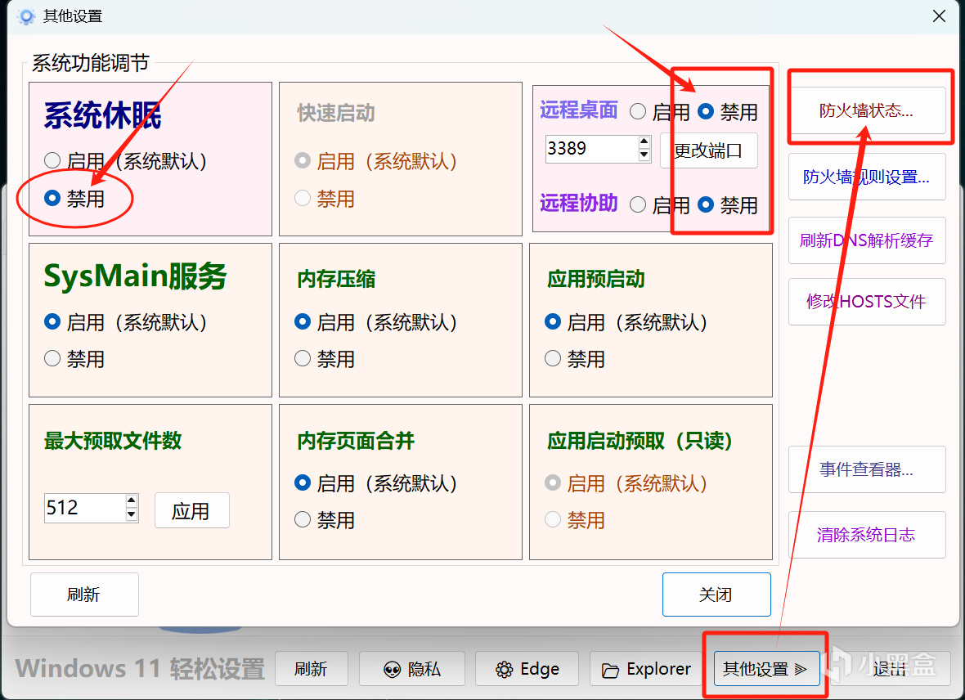Decrease 最大预取文件数 with down arrow
Viewport: 965px width, 700px height.
point(131,514)
